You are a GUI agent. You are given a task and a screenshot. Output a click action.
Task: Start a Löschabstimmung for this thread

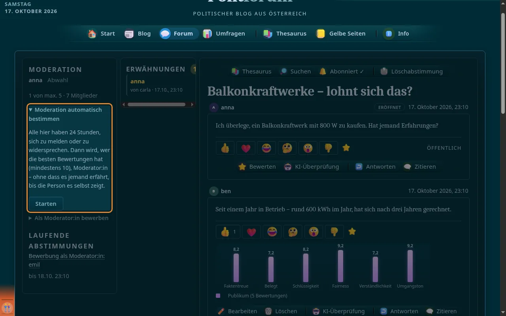[412, 71]
